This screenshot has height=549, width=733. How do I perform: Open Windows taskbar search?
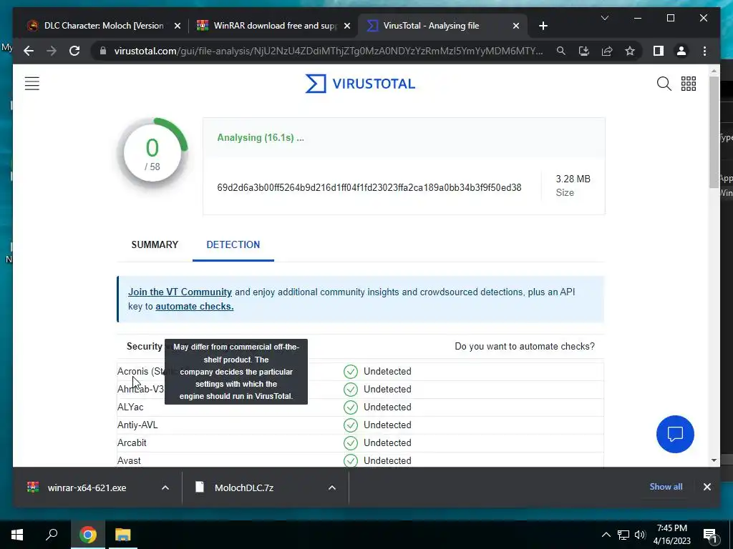52,535
